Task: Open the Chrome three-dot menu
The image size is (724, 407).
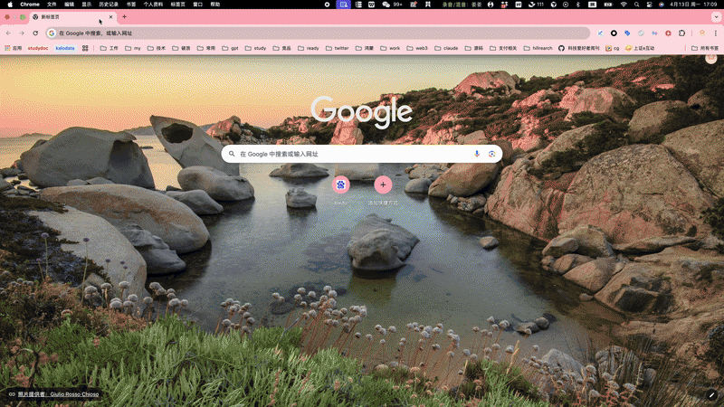Action: pyautogui.click(x=716, y=33)
